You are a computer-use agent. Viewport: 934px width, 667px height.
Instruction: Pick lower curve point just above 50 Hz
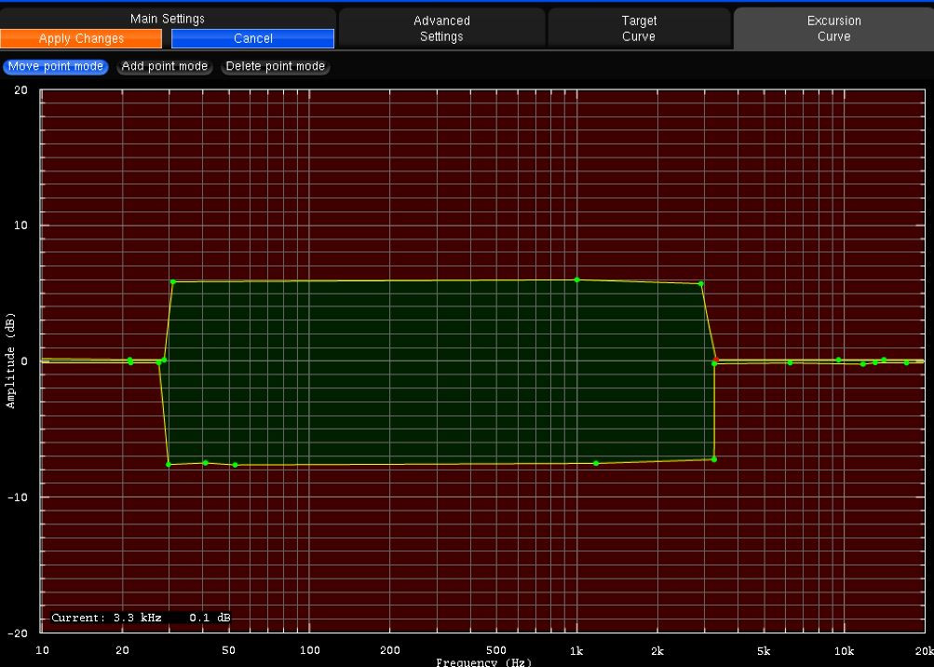click(235, 465)
